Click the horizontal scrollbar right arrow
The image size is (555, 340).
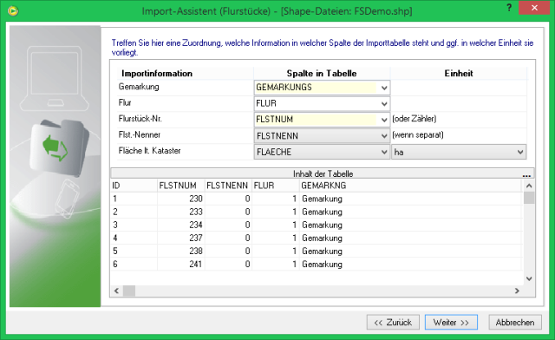point(517,291)
